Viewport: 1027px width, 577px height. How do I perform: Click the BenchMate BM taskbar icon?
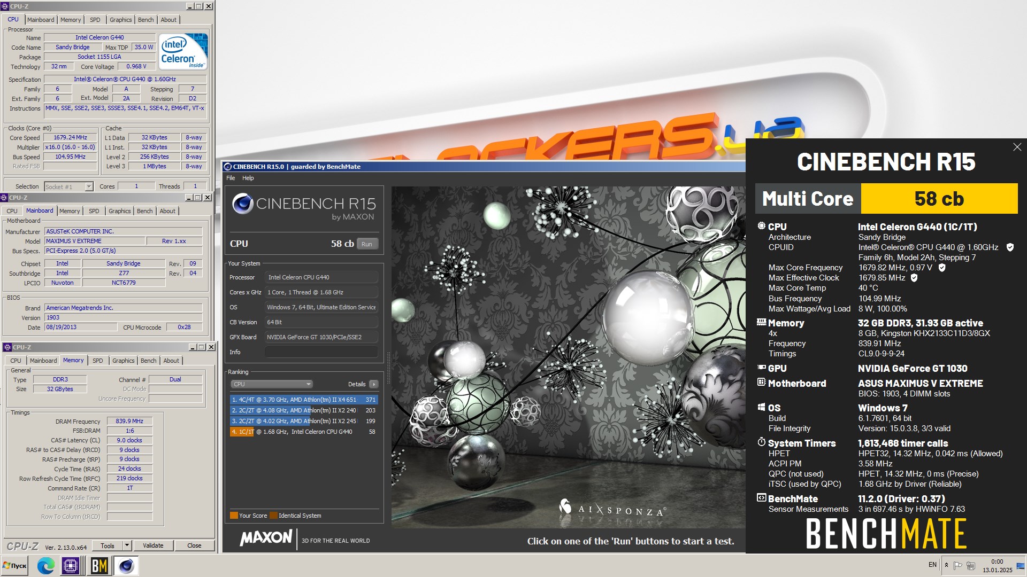click(99, 565)
